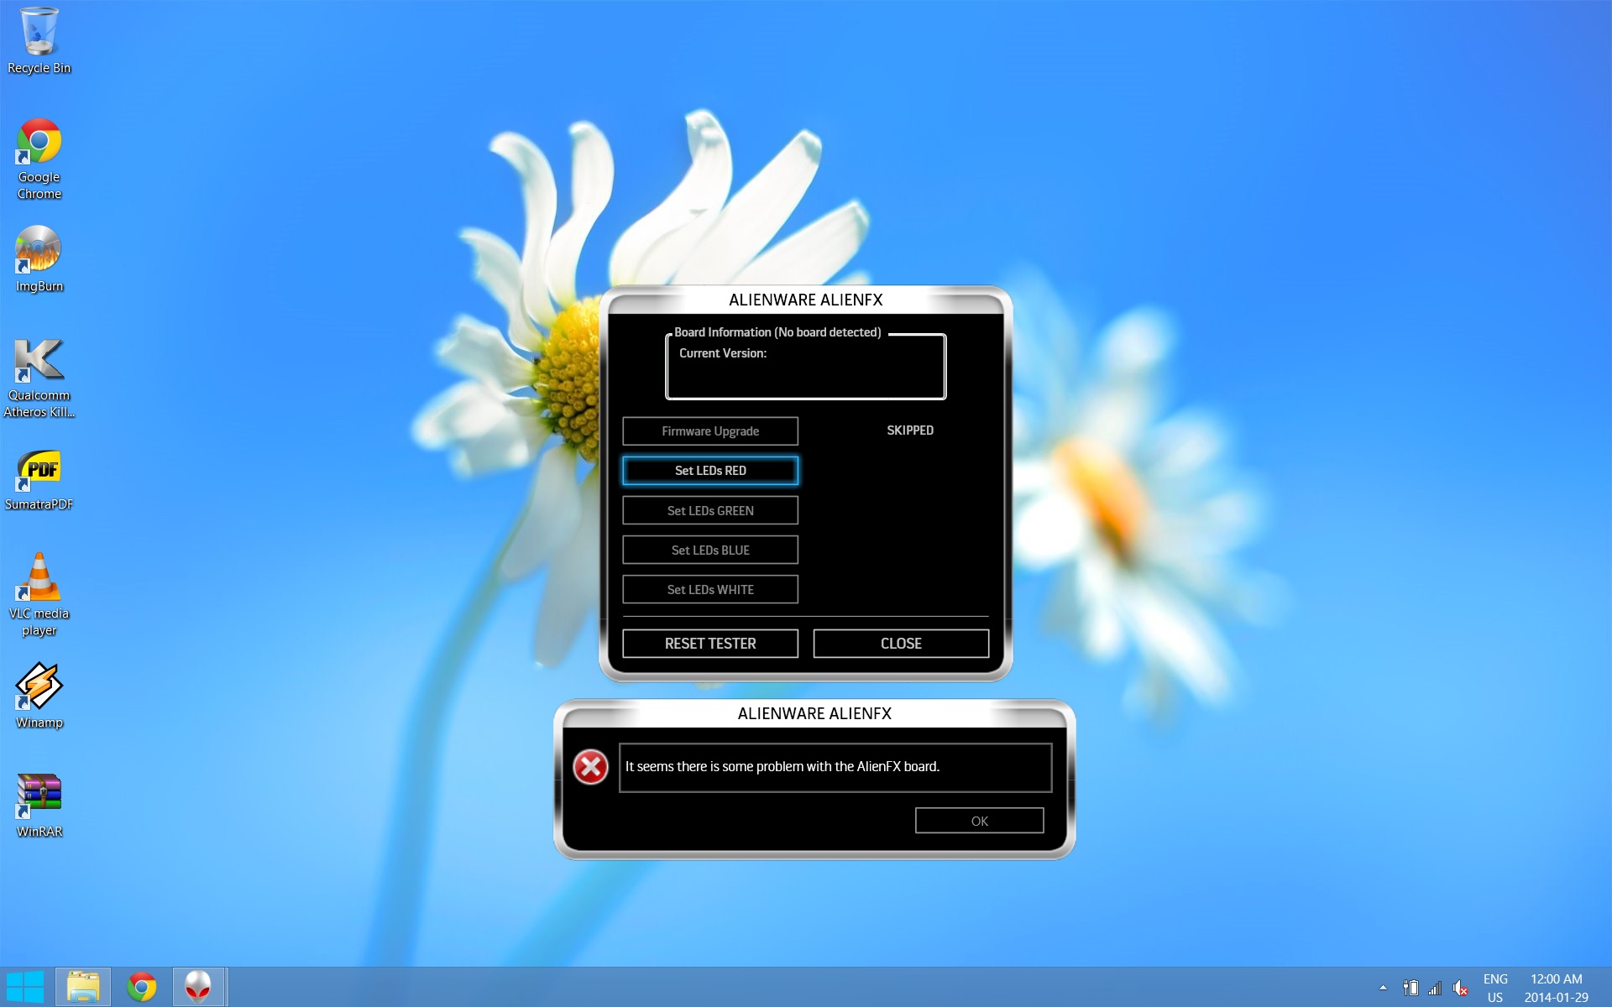Click the 'No board detected' board information heading
Image resolution: width=1612 pixels, height=1007 pixels.
click(x=777, y=332)
